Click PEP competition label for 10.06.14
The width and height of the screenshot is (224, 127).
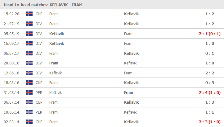tap(39, 112)
